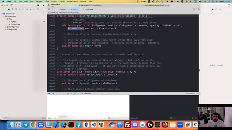Open the Symbol navigator

[16, 9]
